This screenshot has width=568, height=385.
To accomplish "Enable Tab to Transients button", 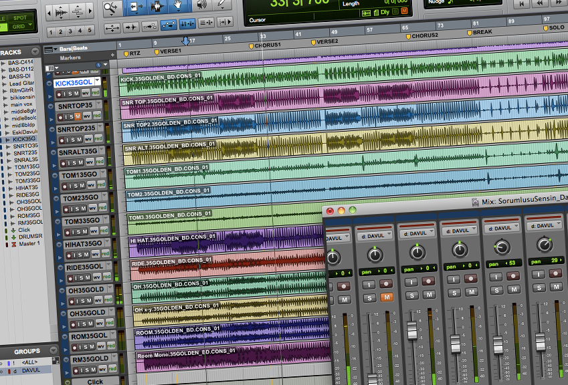I will pos(130,27).
